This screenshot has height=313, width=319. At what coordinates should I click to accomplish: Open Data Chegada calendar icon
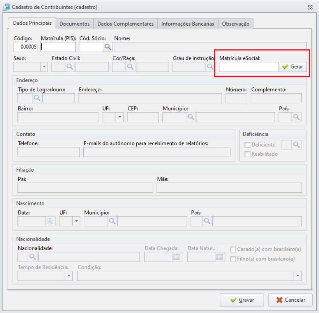click(177, 257)
